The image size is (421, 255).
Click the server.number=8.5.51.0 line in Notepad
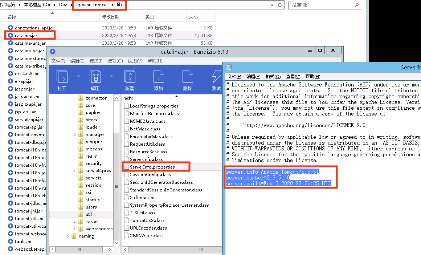click(x=258, y=178)
